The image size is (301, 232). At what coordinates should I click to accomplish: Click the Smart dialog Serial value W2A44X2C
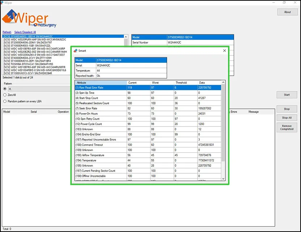[103, 65]
